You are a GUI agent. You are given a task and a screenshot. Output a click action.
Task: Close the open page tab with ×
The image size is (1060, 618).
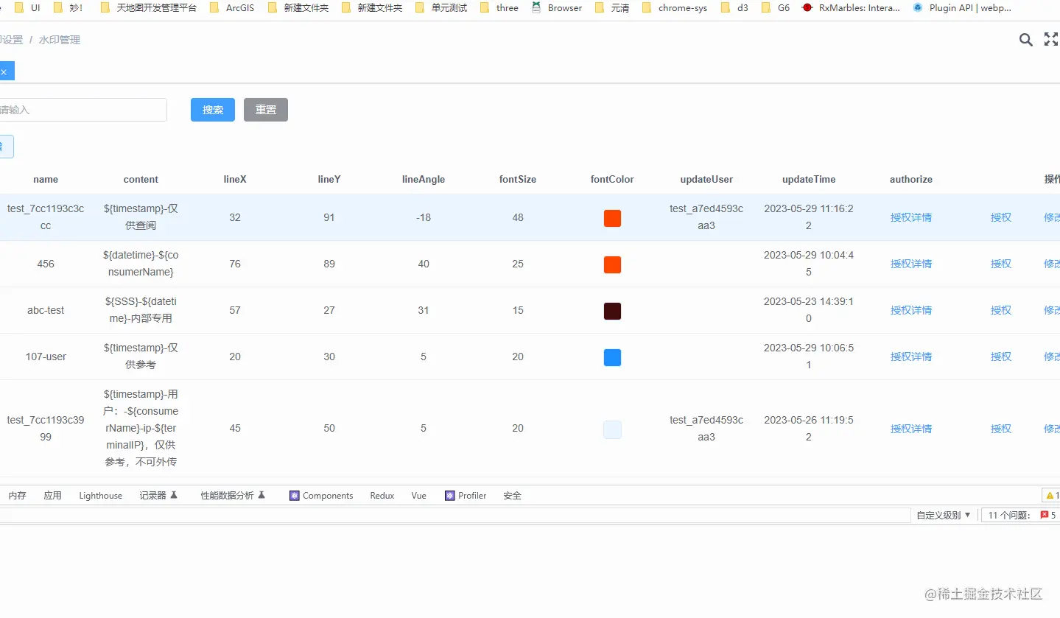click(x=4, y=71)
